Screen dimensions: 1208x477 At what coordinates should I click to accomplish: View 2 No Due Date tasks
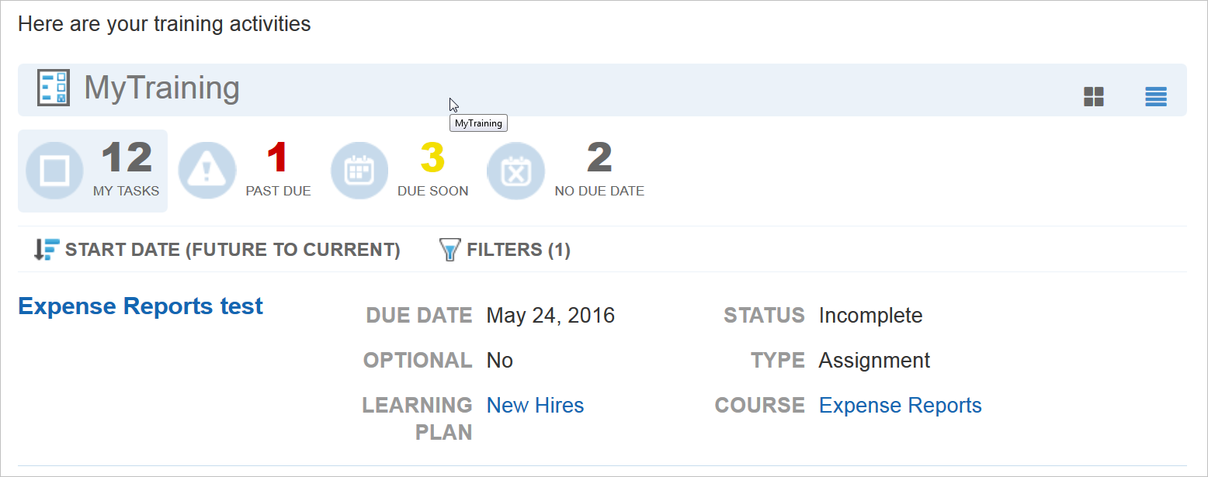(599, 159)
